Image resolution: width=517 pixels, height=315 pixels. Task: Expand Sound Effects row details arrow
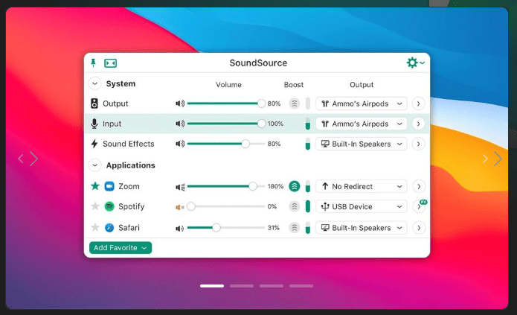(x=418, y=144)
